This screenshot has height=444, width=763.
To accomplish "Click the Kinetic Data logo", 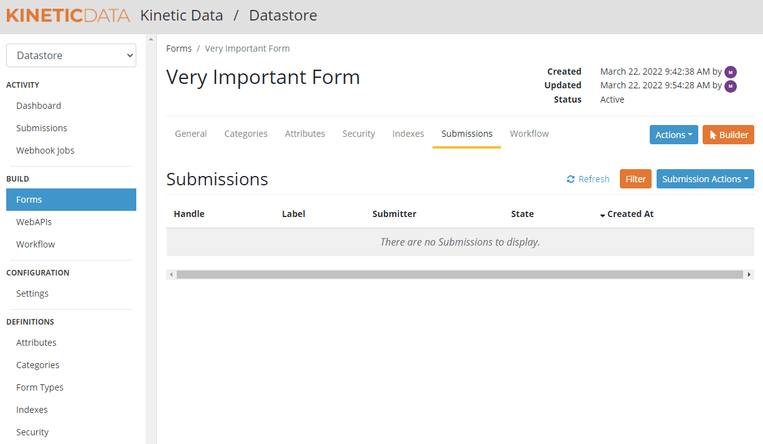I will pyautogui.click(x=68, y=16).
